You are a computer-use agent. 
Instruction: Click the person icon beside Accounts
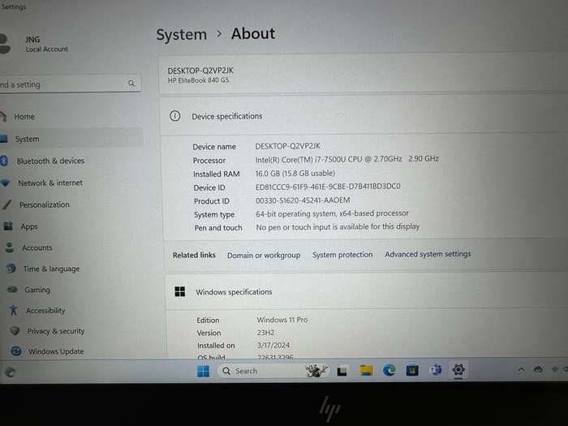10,247
